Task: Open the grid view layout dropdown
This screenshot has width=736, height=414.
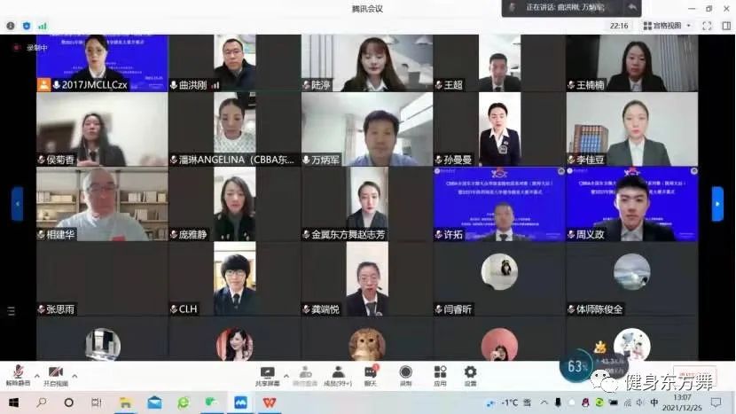Action: (x=667, y=26)
